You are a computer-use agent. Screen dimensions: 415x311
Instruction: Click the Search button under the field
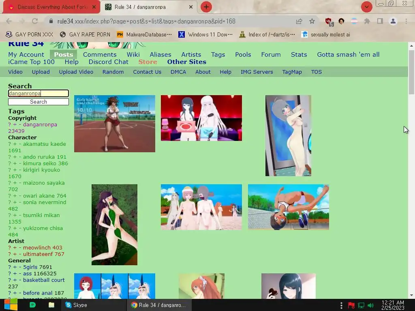39,102
